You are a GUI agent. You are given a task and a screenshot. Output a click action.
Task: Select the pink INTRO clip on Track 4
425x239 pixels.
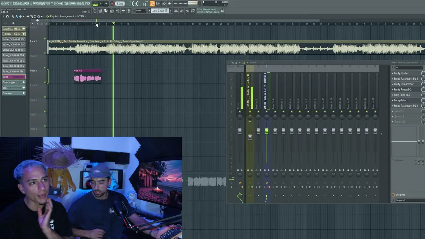(88, 76)
